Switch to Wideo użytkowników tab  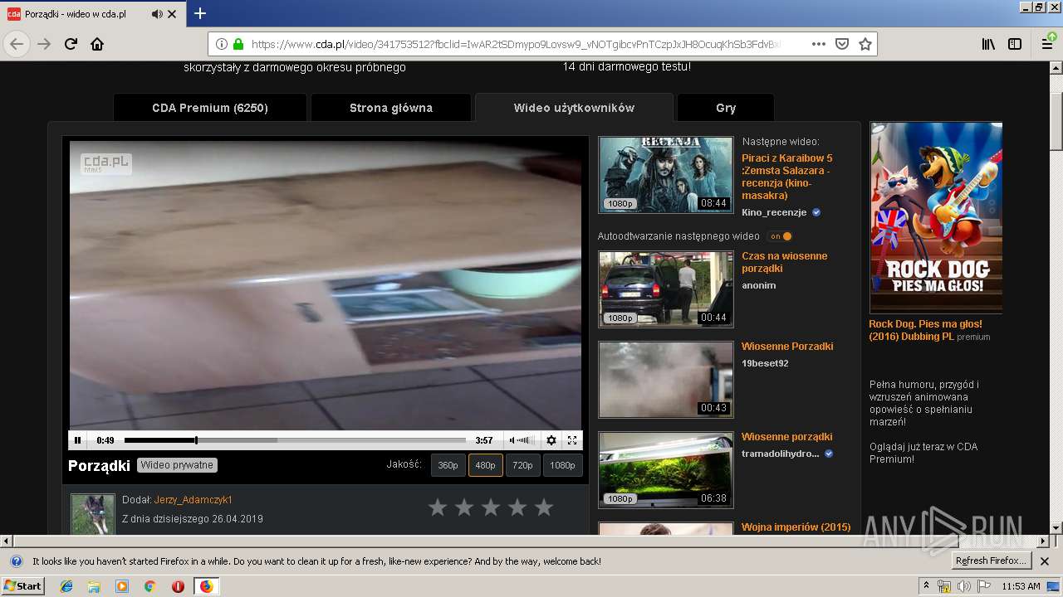click(574, 108)
